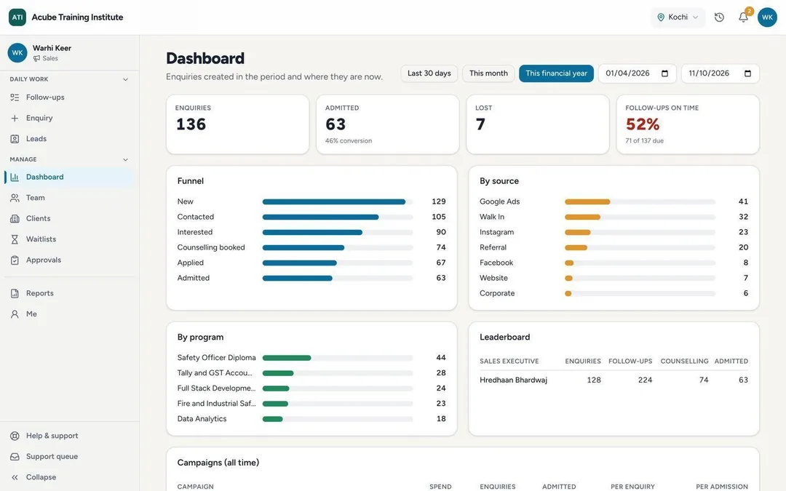
Task: Click the Help & support lifebuoy icon
Action: tap(15, 436)
